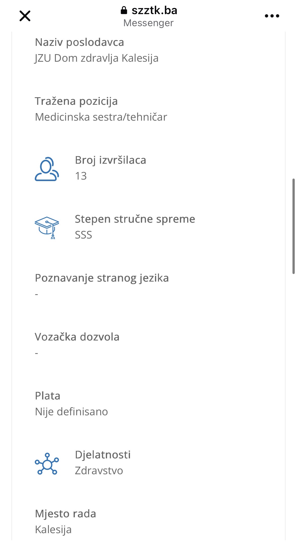The width and height of the screenshot is (297, 545).
Task: Tap the Poznavanje stranog jezika label
Action: (102, 278)
